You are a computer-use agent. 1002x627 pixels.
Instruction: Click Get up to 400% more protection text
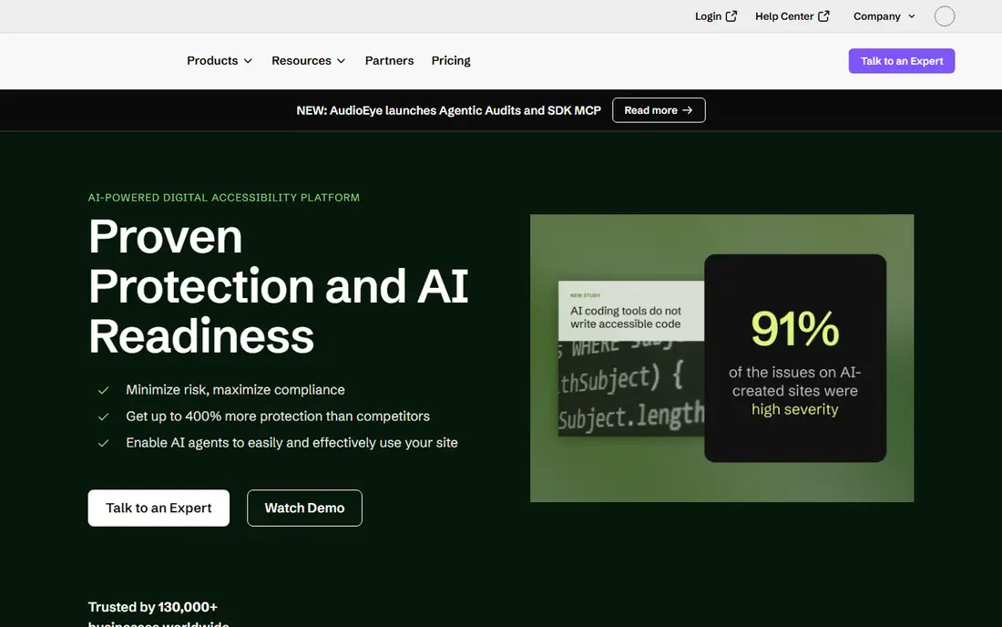coord(278,416)
